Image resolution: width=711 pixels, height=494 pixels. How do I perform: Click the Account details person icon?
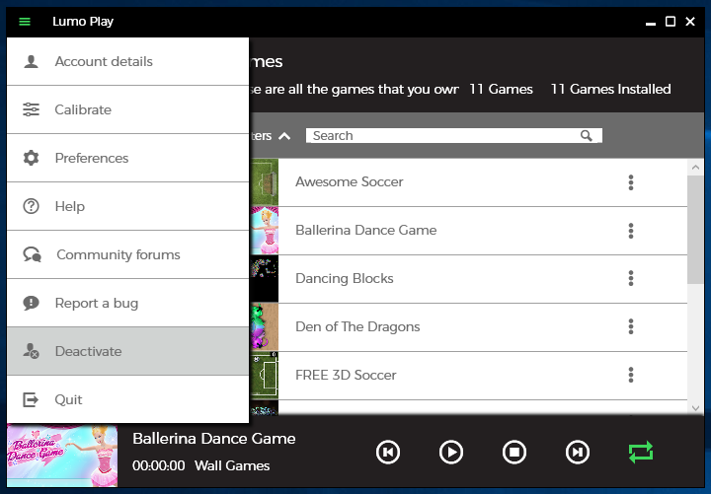tap(31, 61)
